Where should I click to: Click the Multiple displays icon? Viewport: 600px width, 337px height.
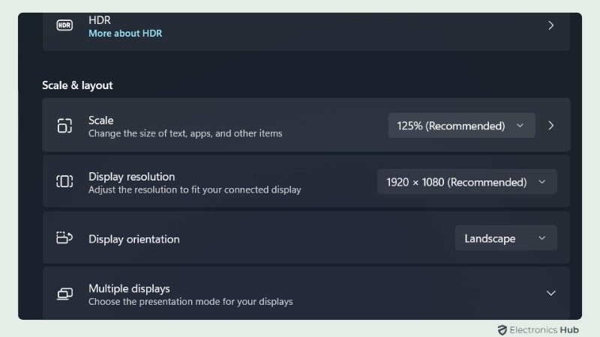coord(64,294)
